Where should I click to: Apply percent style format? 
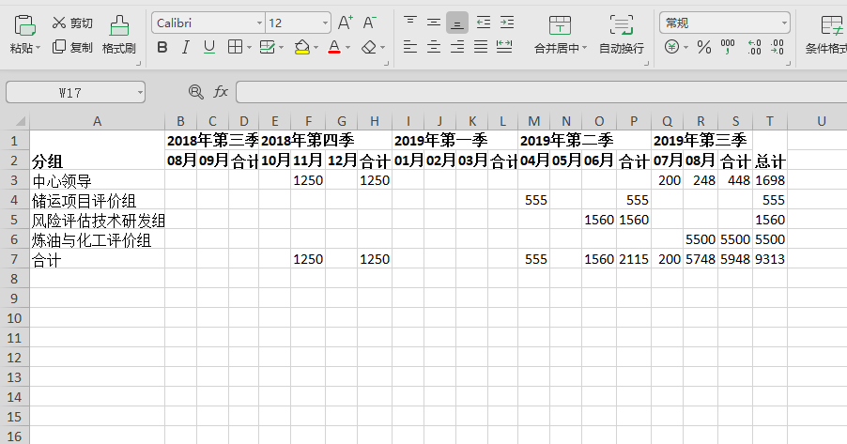[x=704, y=47]
